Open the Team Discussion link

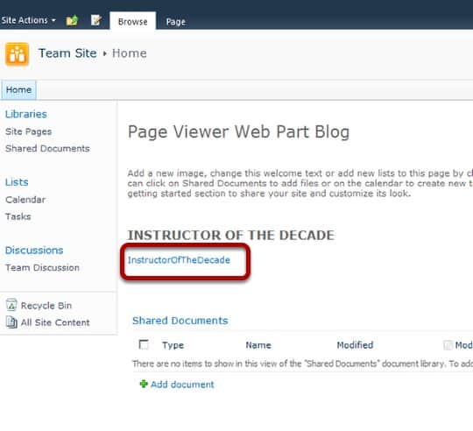[x=42, y=267]
